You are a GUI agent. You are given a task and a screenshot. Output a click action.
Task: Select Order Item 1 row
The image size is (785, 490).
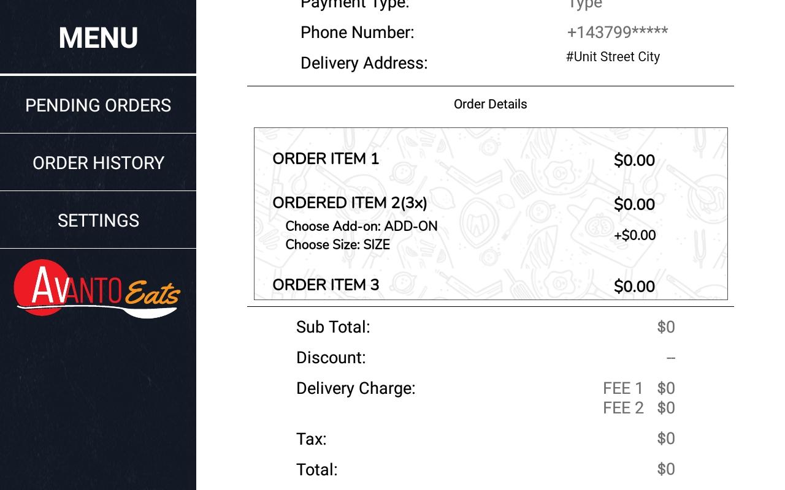[x=326, y=159]
